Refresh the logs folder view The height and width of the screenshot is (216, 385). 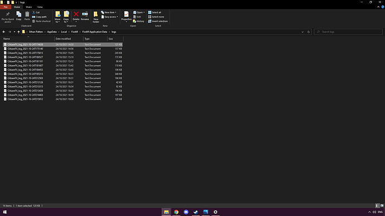309,32
